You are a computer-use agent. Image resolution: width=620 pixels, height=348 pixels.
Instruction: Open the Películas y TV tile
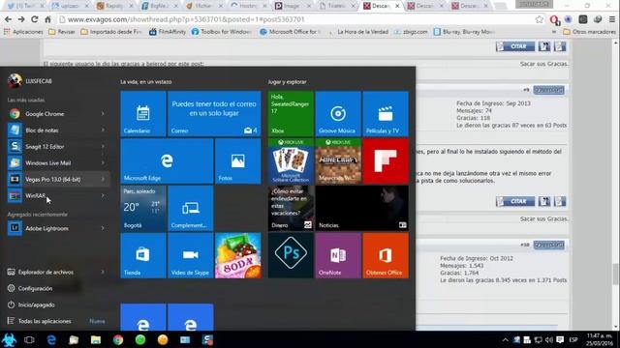(386, 114)
